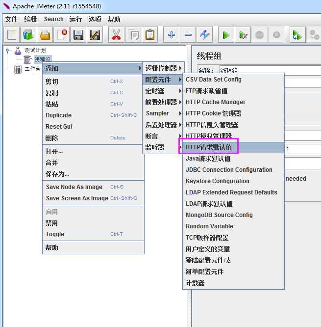
Task: Select JDBC Connection Configuration
Action: (233, 170)
